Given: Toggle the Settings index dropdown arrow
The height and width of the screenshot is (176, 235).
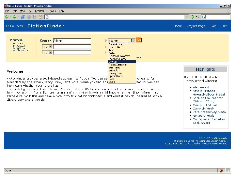Looking at the screenshot, I should tap(133, 40).
